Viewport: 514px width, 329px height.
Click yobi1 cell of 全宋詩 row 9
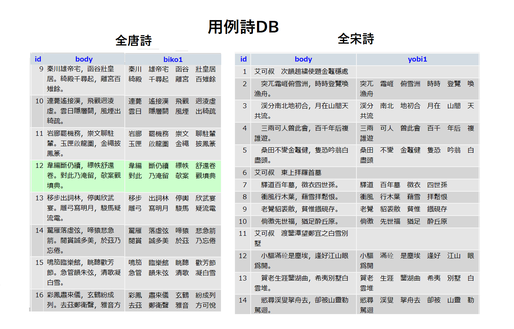(418, 209)
